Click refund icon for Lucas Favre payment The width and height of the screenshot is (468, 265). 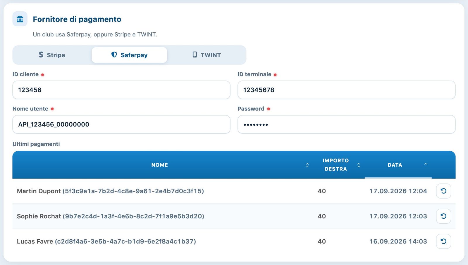pyautogui.click(x=443, y=241)
